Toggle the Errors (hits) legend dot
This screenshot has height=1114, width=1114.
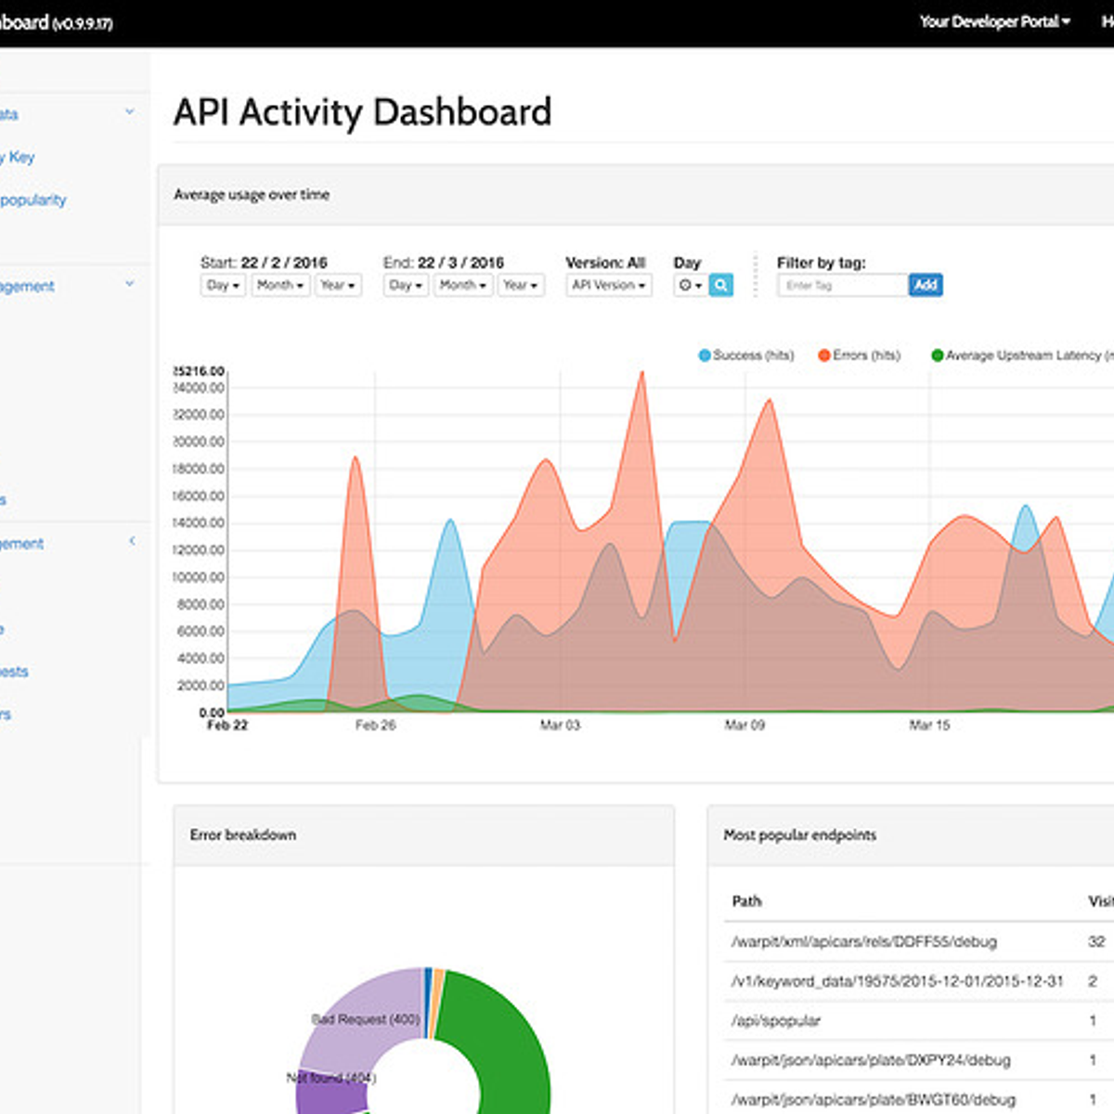pyautogui.click(x=824, y=356)
